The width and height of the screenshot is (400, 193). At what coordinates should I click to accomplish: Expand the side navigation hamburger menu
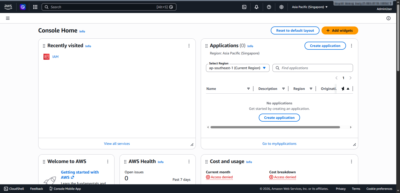[8, 18]
